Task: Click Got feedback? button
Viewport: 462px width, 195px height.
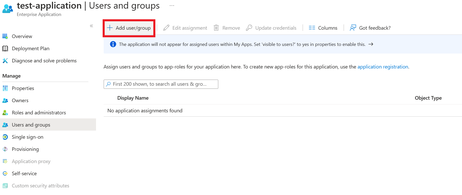Action: click(370, 28)
